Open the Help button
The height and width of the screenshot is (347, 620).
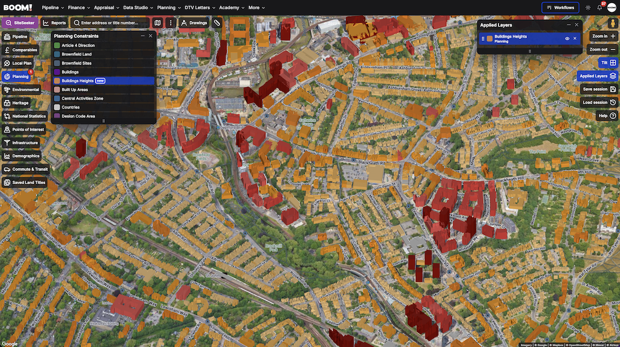[x=607, y=116]
